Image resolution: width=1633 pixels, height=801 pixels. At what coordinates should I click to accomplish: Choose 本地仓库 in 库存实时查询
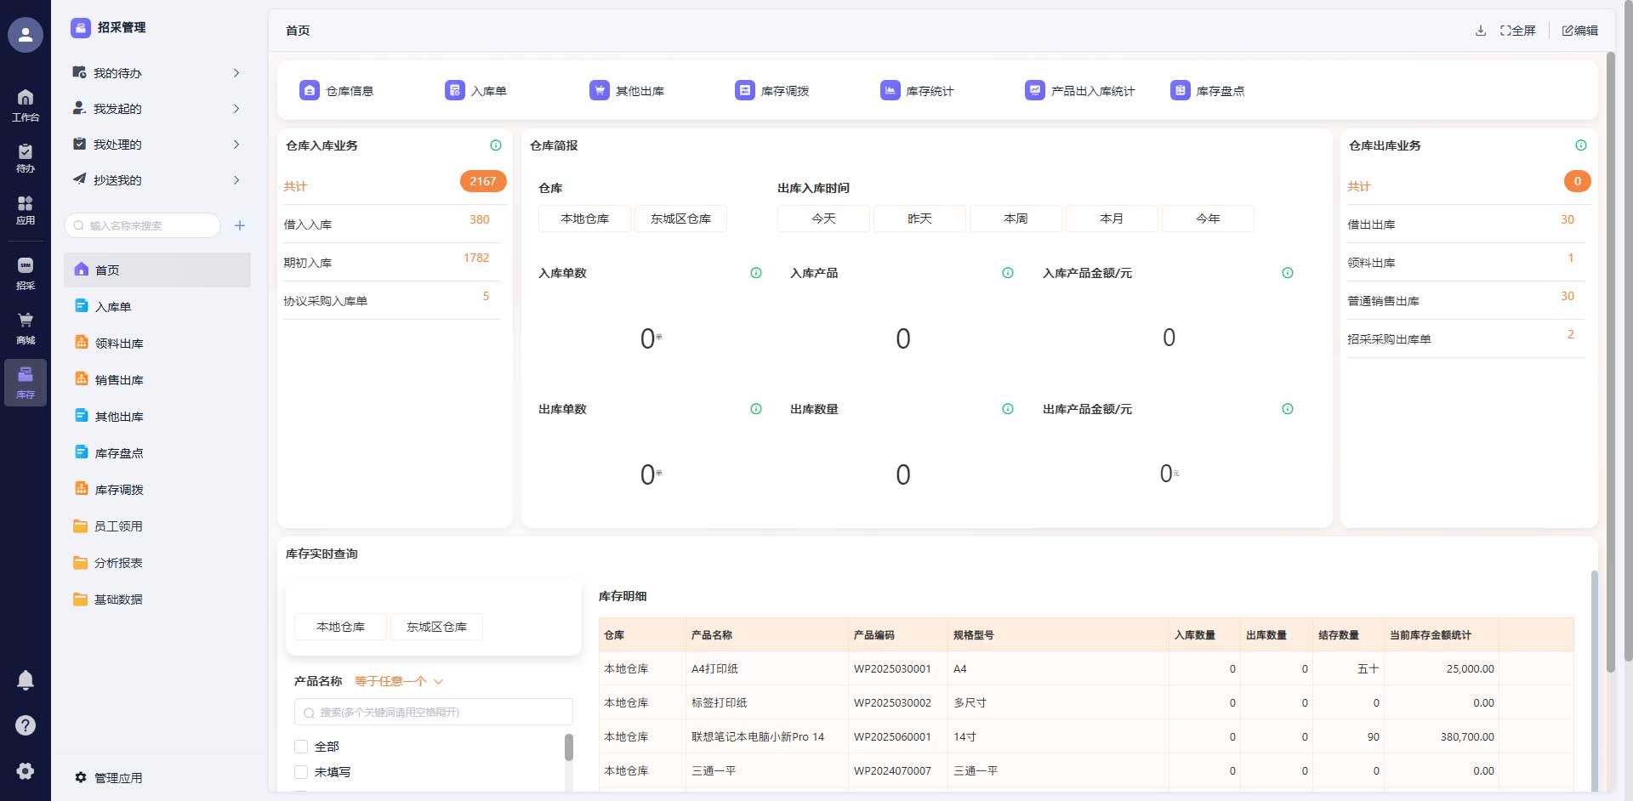[x=340, y=627]
